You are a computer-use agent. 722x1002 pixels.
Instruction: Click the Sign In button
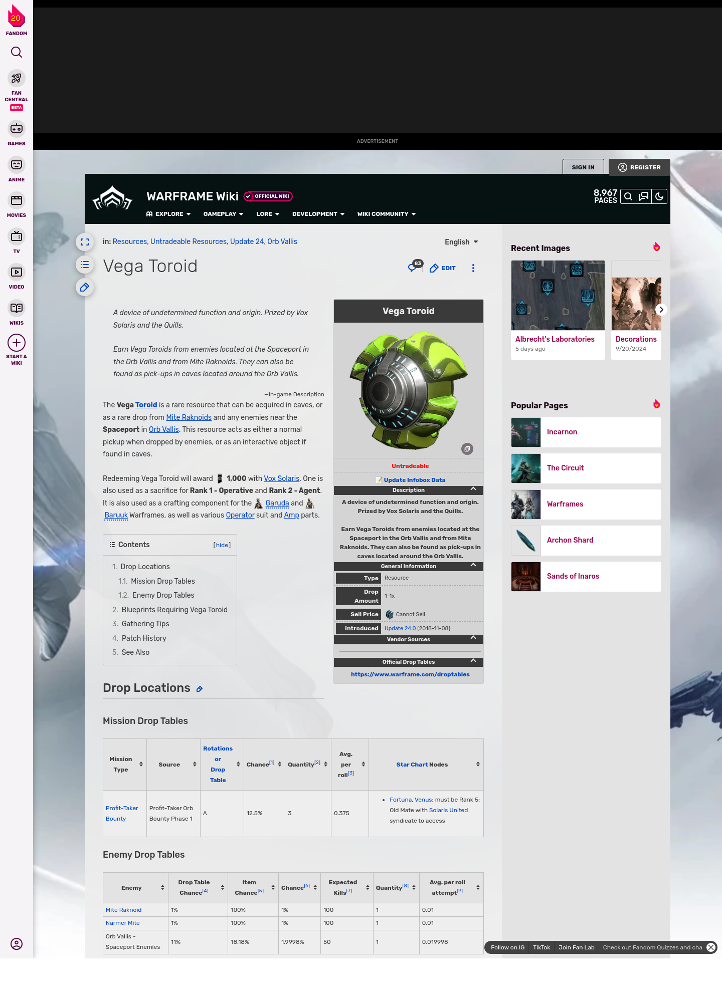[583, 167]
